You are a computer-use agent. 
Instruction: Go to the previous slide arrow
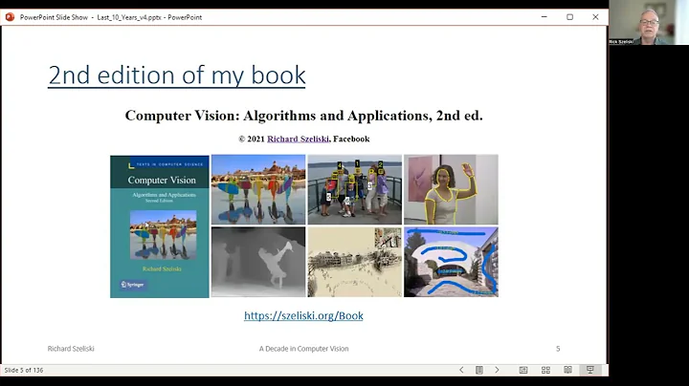click(461, 370)
